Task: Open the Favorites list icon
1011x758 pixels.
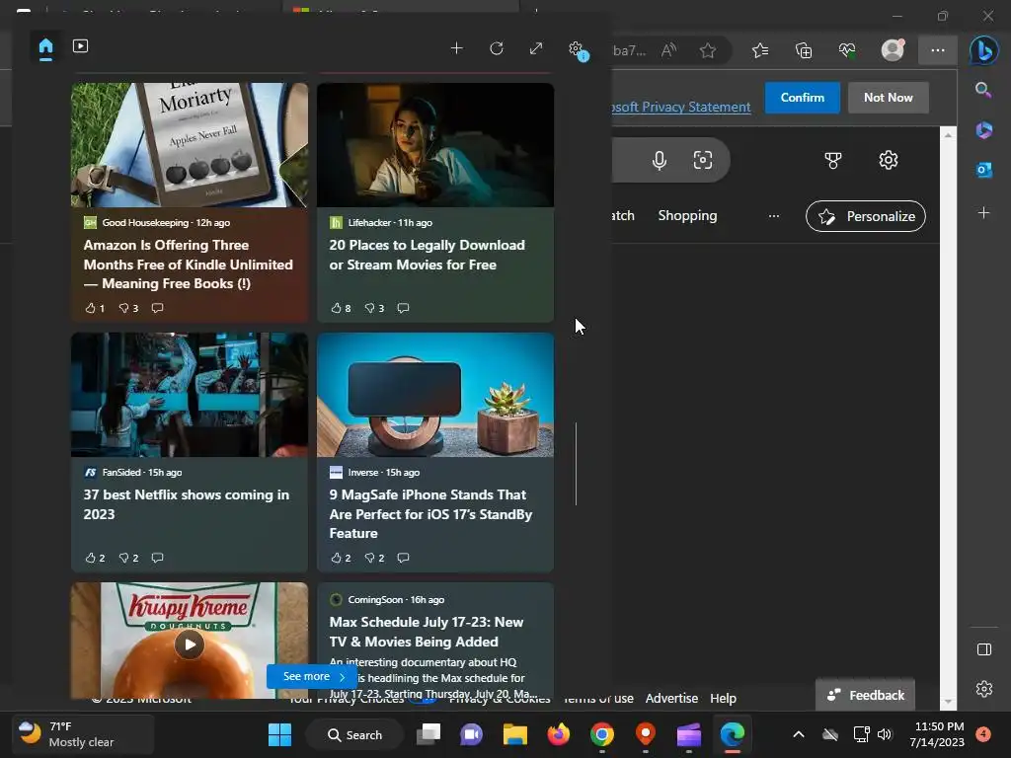Action: [x=760, y=50]
